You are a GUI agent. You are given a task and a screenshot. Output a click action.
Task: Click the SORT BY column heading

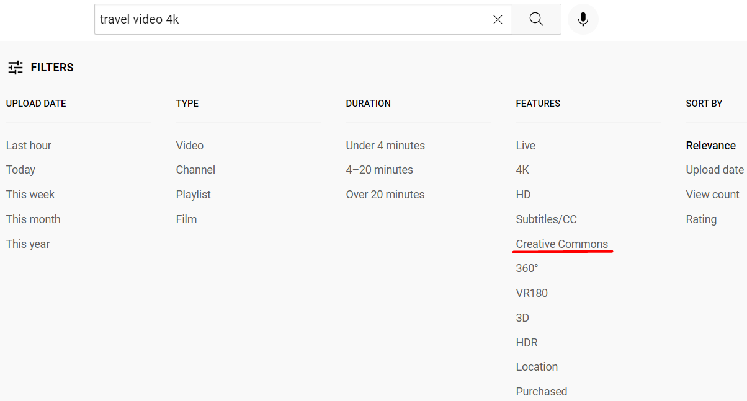pos(704,104)
